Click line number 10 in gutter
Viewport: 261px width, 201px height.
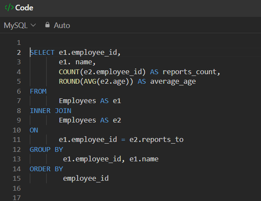click(17, 130)
